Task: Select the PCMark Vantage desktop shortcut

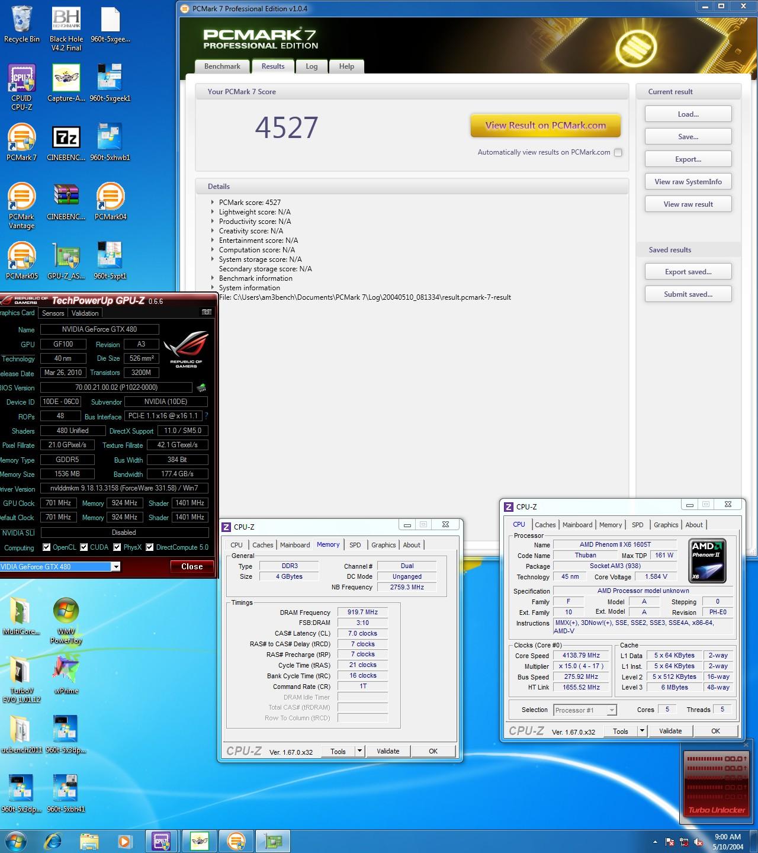Action: click(22, 206)
